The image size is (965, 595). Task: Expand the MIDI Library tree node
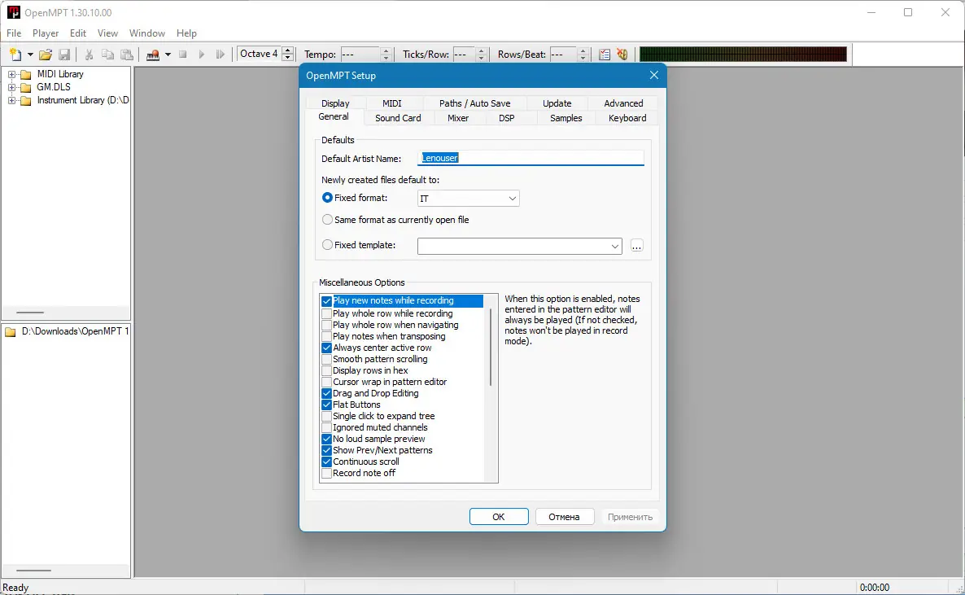pos(11,74)
